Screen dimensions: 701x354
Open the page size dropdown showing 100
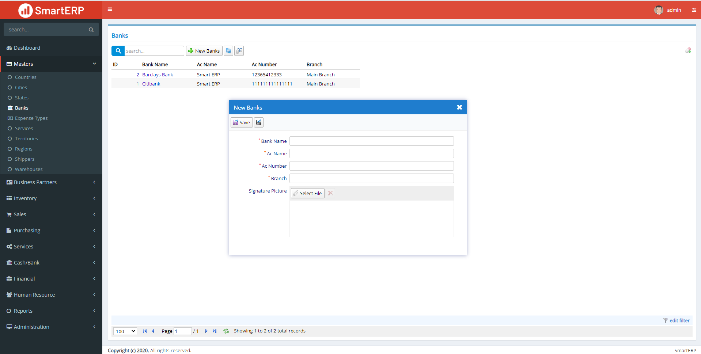tap(125, 331)
